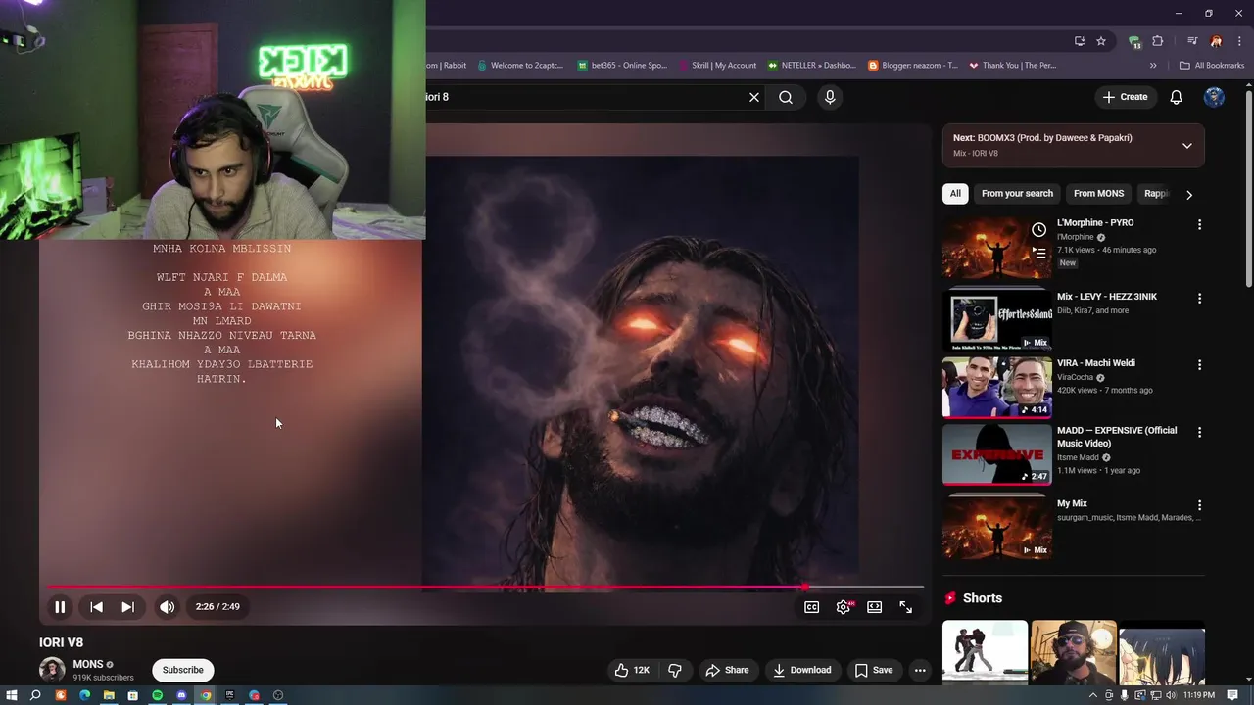Image resolution: width=1254 pixels, height=705 pixels.
Task: Open the green extension with badge
Action: click(x=1134, y=41)
